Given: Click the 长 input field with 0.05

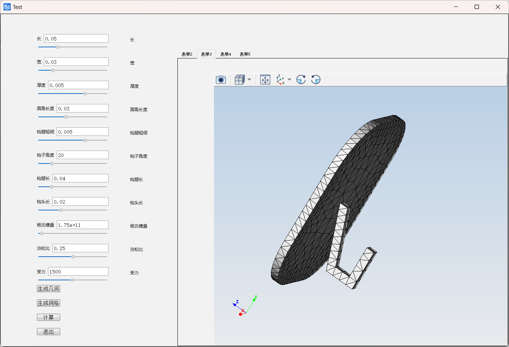Looking at the screenshot, I should (x=76, y=38).
